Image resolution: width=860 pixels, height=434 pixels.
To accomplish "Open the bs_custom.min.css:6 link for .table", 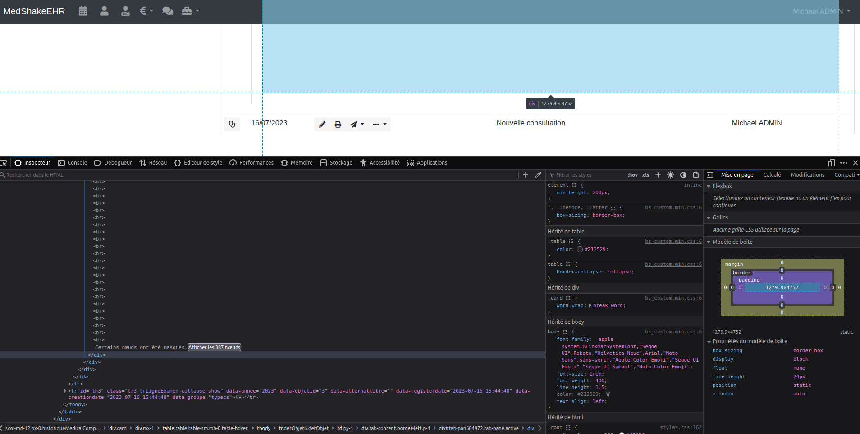I will (x=673, y=242).
